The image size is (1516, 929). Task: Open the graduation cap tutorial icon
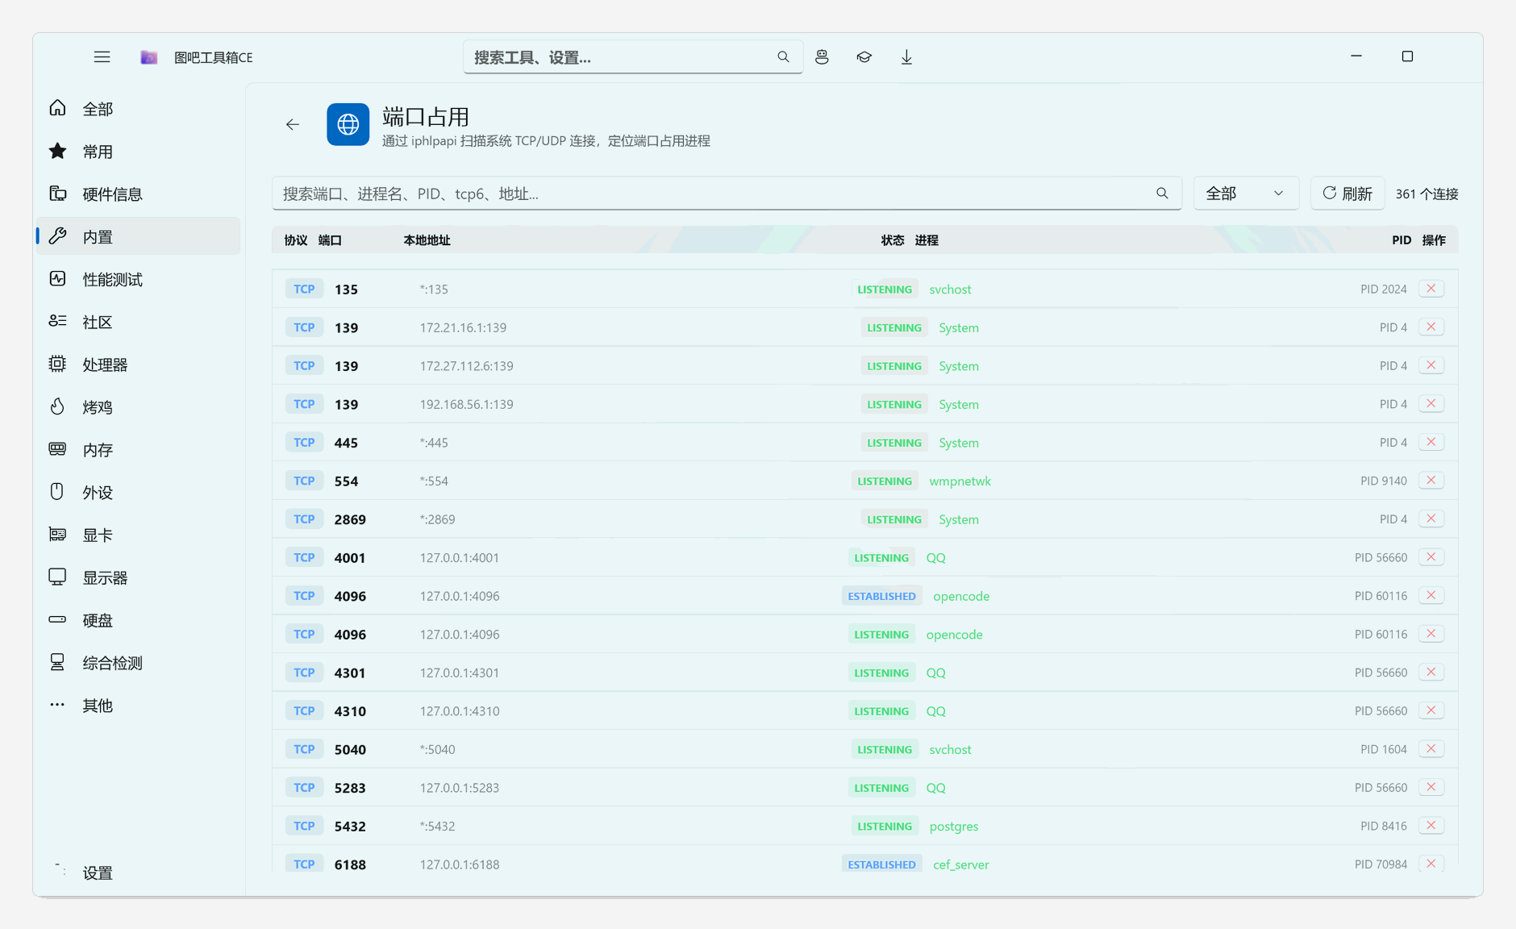tap(864, 57)
